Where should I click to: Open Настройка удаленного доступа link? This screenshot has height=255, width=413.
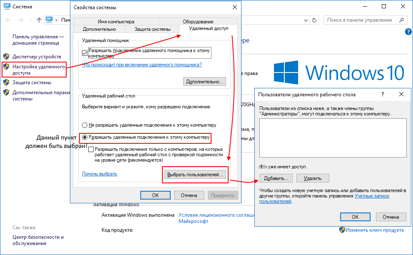click(x=38, y=70)
